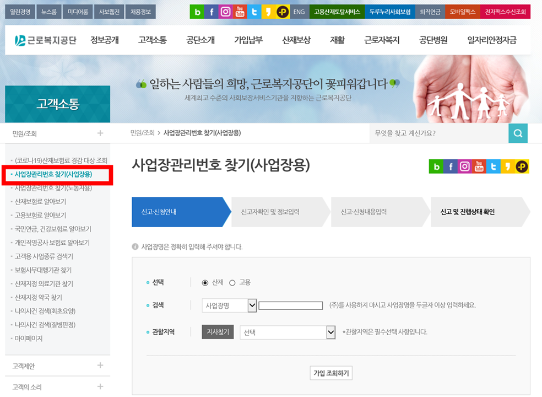Image resolution: width=542 pixels, height=397 pixels.
Task: Open 나의사건 검색(최초요양) in sidebar
Action: tap(45, 312)
